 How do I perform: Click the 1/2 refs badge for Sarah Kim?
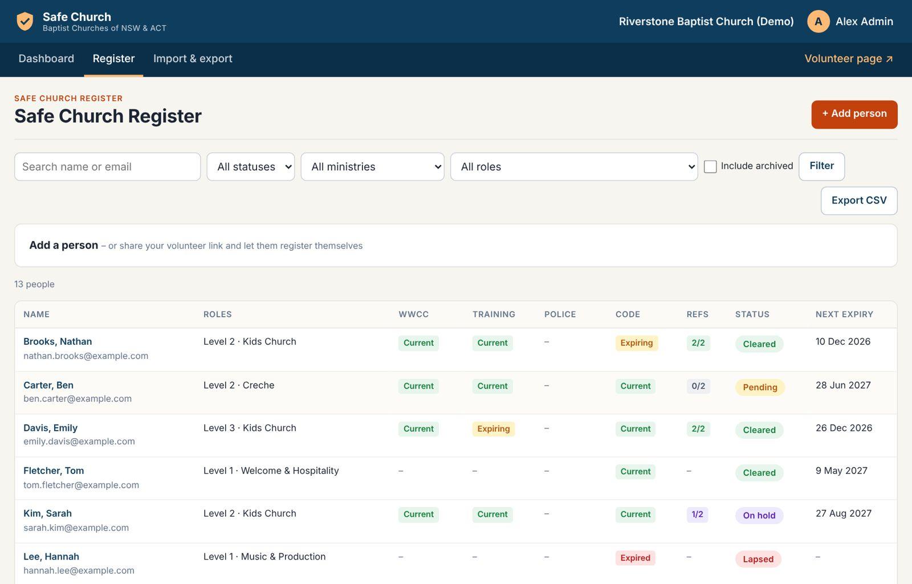(697, 514)
